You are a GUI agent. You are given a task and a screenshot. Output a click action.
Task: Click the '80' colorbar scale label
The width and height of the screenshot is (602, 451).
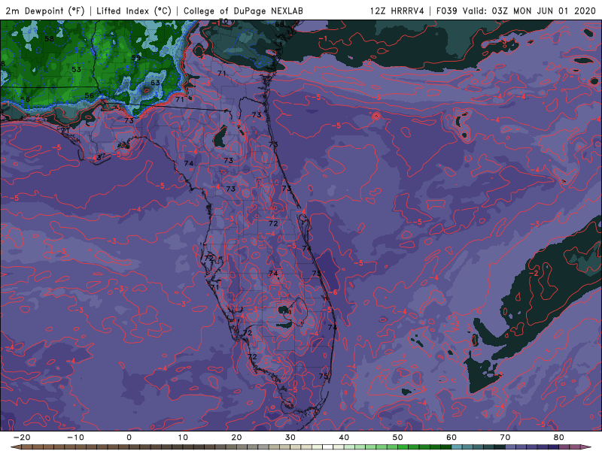point(559,437)
